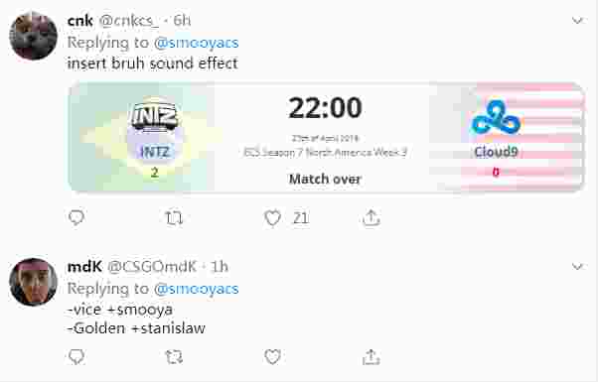The height and width of the screenshot is (382, 598).
Task: Expand options chevron on cnk's tweet
Action: click(x=578, y=21)
